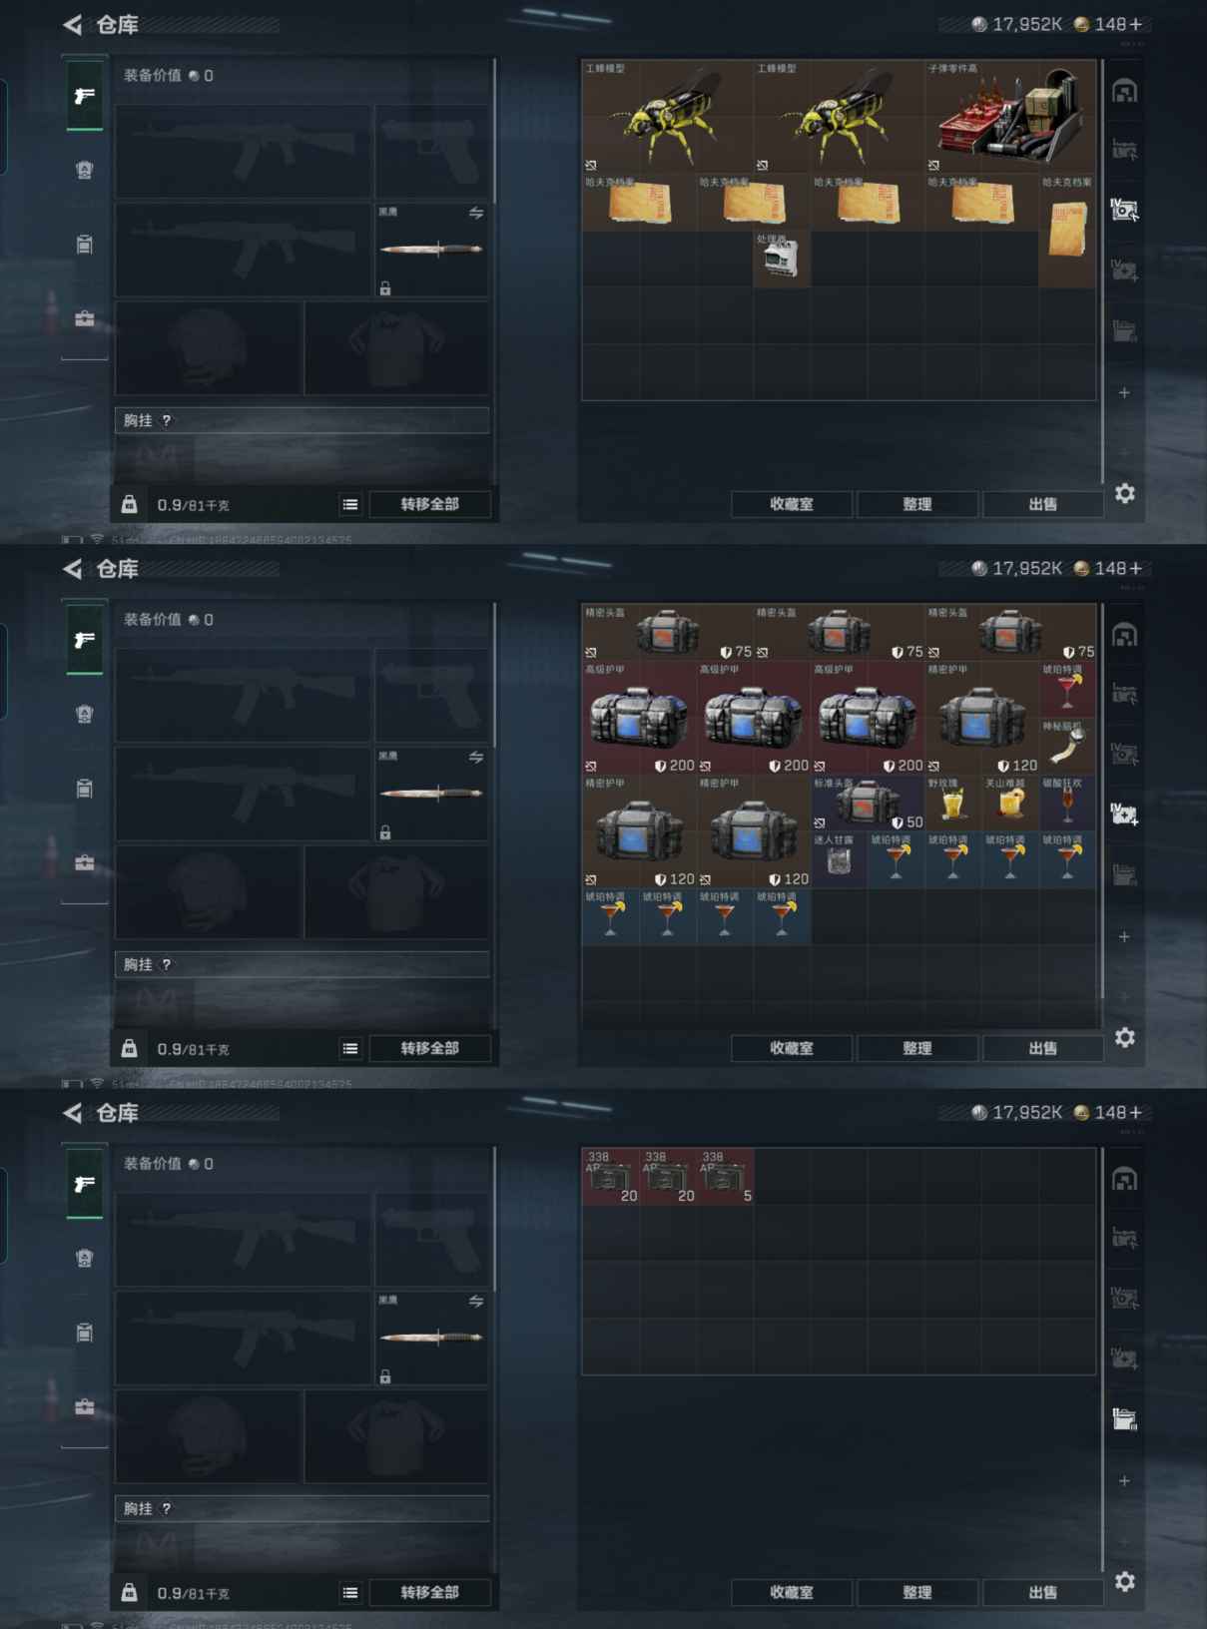Click 整理 under the armor repair kits stash
This screenshot has width=1207, height=1629.
coord(916,1048)
